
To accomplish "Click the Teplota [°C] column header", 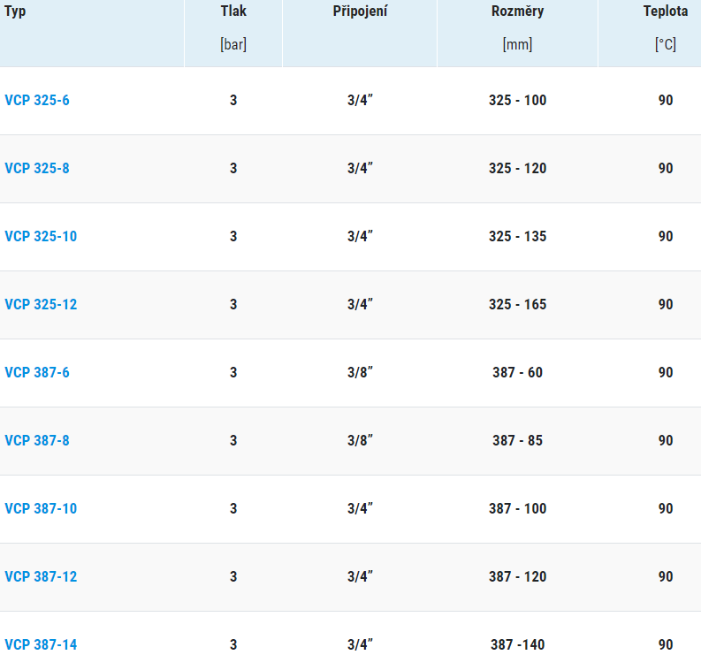I will 650,33.
